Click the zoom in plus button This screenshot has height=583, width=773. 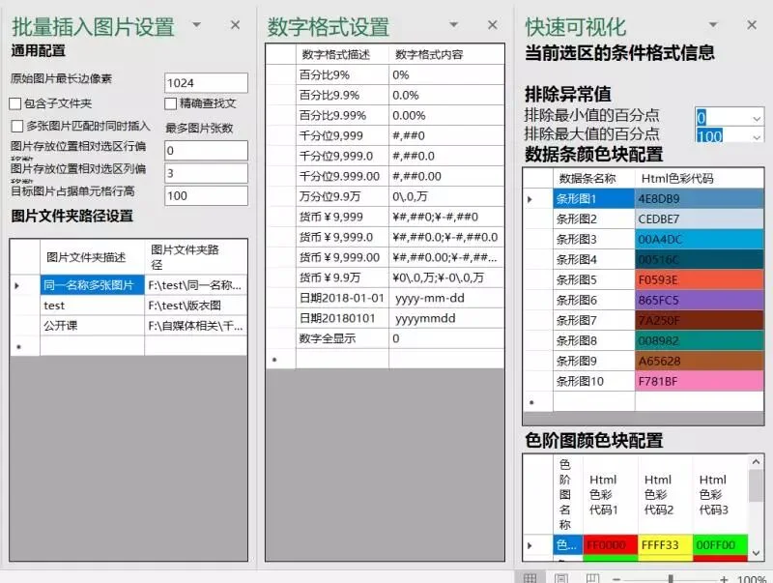coord(724,579)
